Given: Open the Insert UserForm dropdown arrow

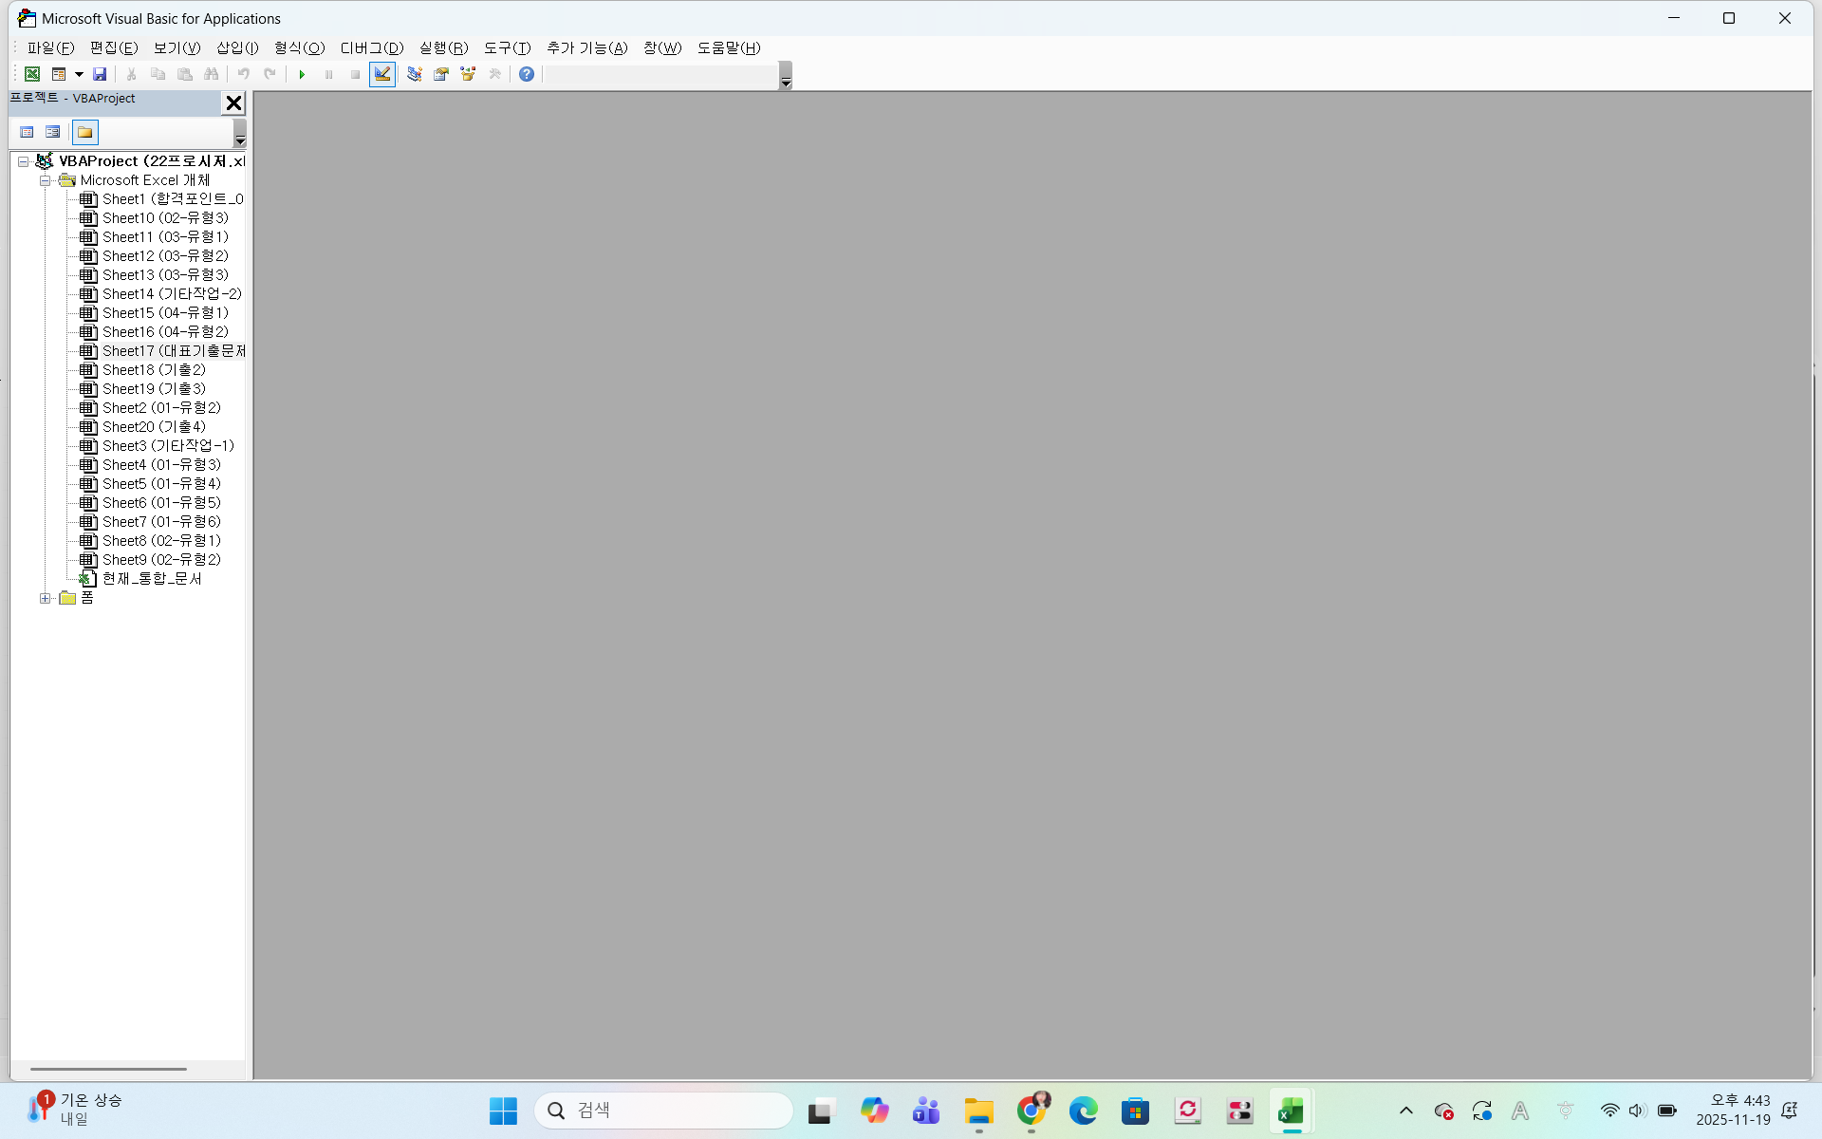Looking at the screenshot, I should pyautogui.click(x=79, y=74).
